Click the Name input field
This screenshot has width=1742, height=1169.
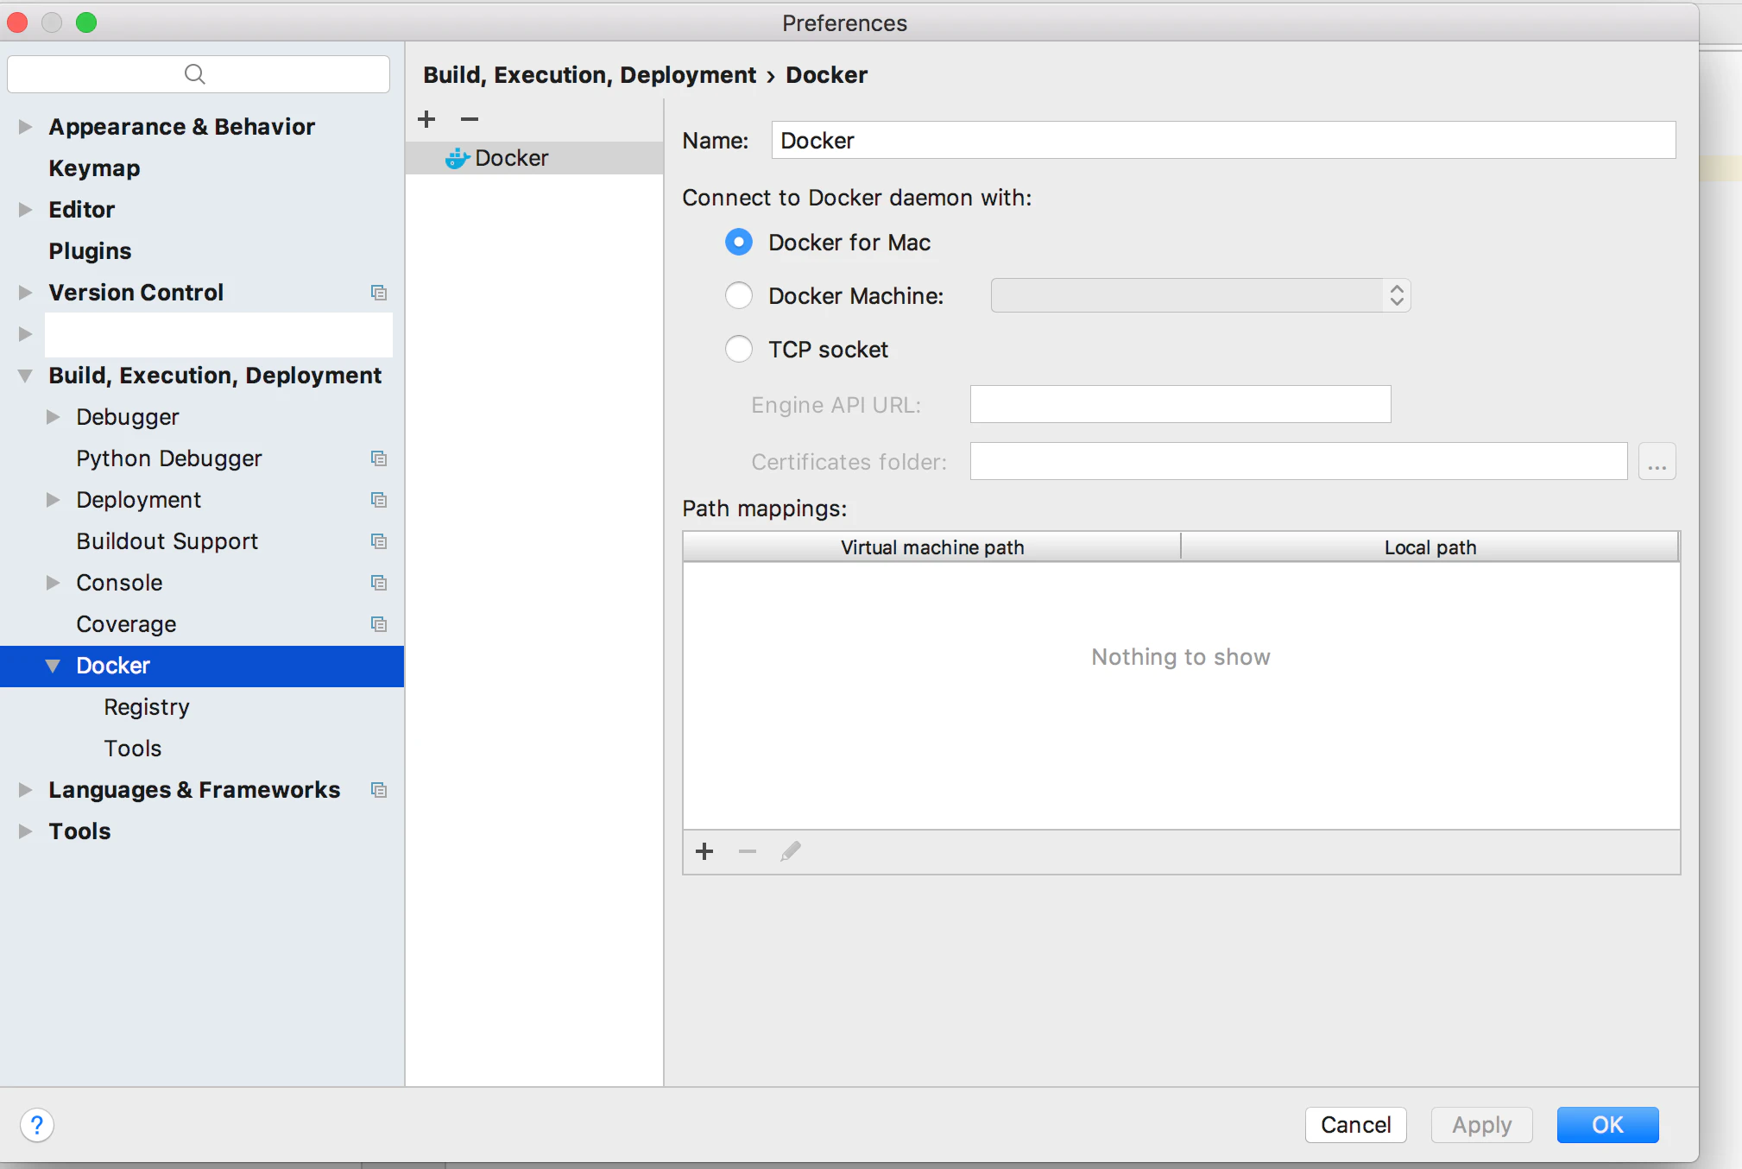click(1223, 140)
